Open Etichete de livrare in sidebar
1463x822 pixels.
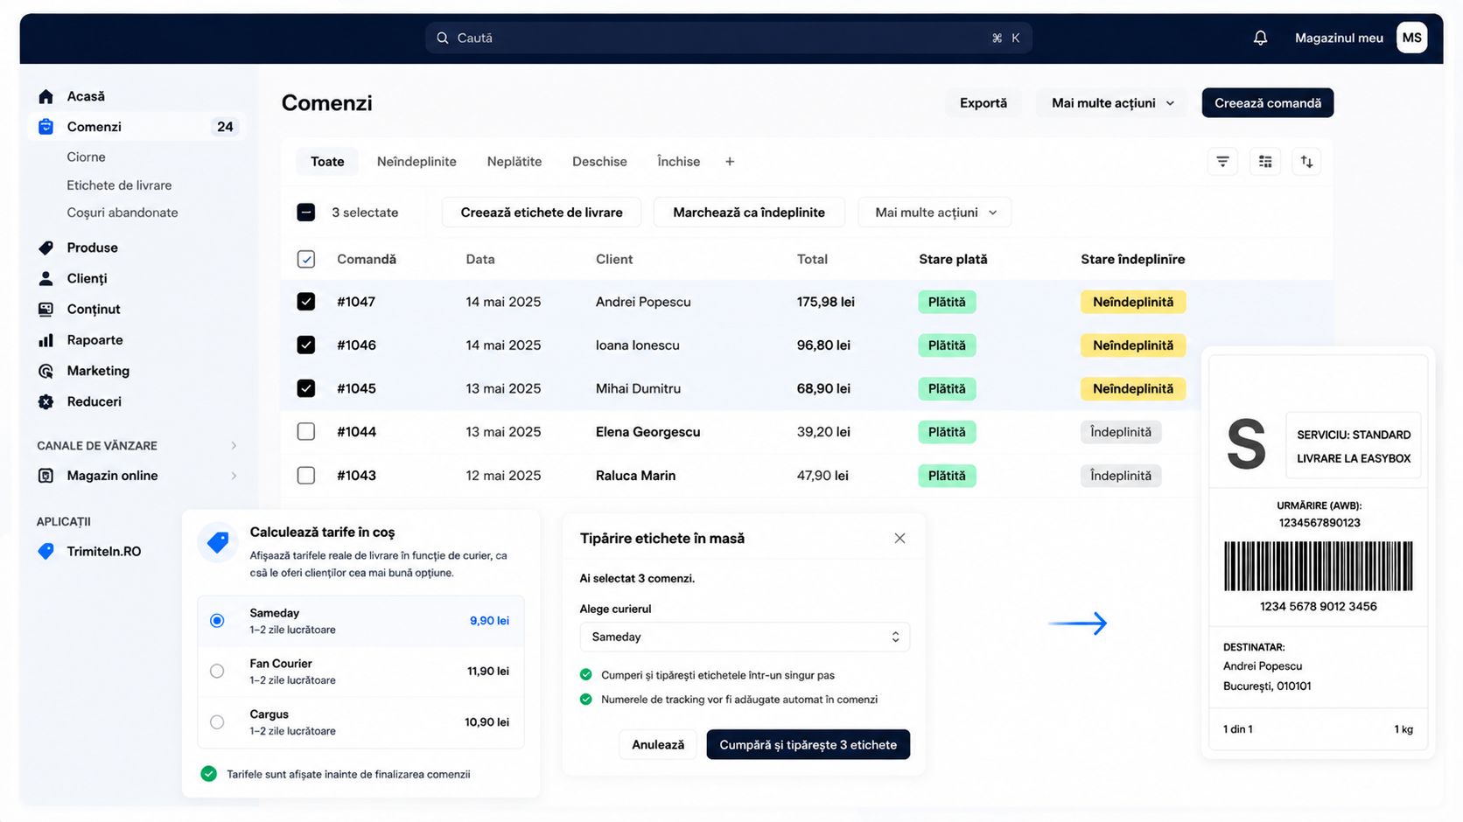tap(119, 185)
